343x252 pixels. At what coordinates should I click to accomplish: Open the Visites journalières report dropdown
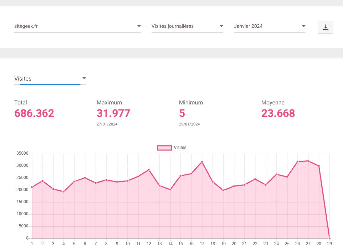click(x=187, y=26)
